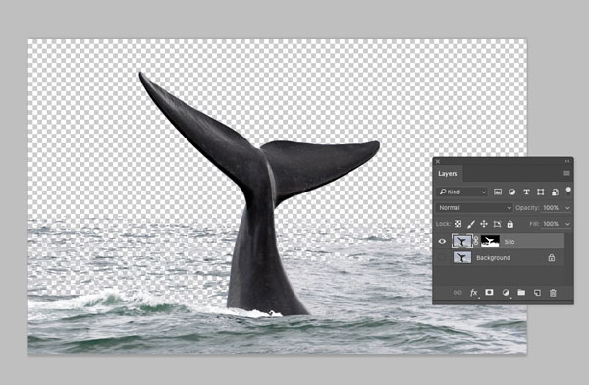
Task: Click the Background layer name
Action: point(493,258)
